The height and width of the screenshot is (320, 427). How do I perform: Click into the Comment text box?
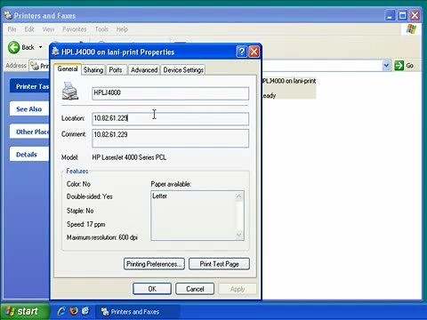(170, 138)
